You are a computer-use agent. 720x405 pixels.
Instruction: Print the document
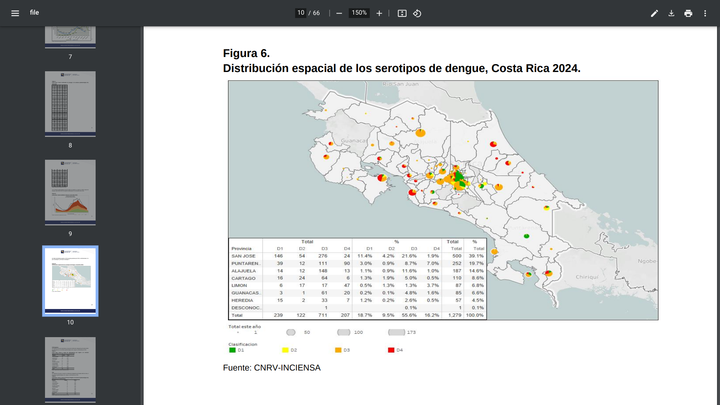pos(688,13)
